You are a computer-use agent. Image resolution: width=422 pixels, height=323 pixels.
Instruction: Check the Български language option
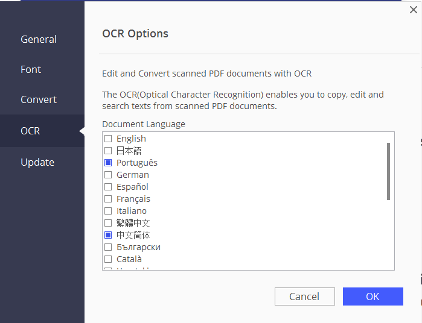108,247
